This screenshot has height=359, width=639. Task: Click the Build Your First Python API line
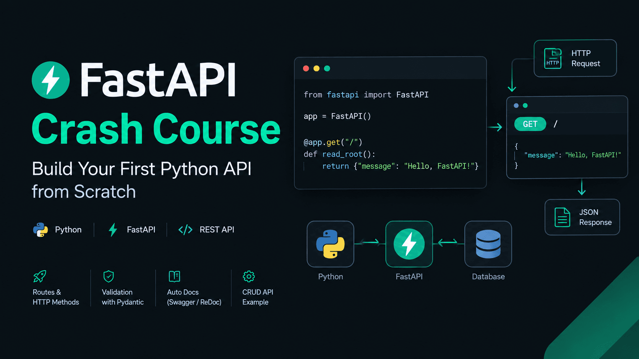(x=141, y=169)
